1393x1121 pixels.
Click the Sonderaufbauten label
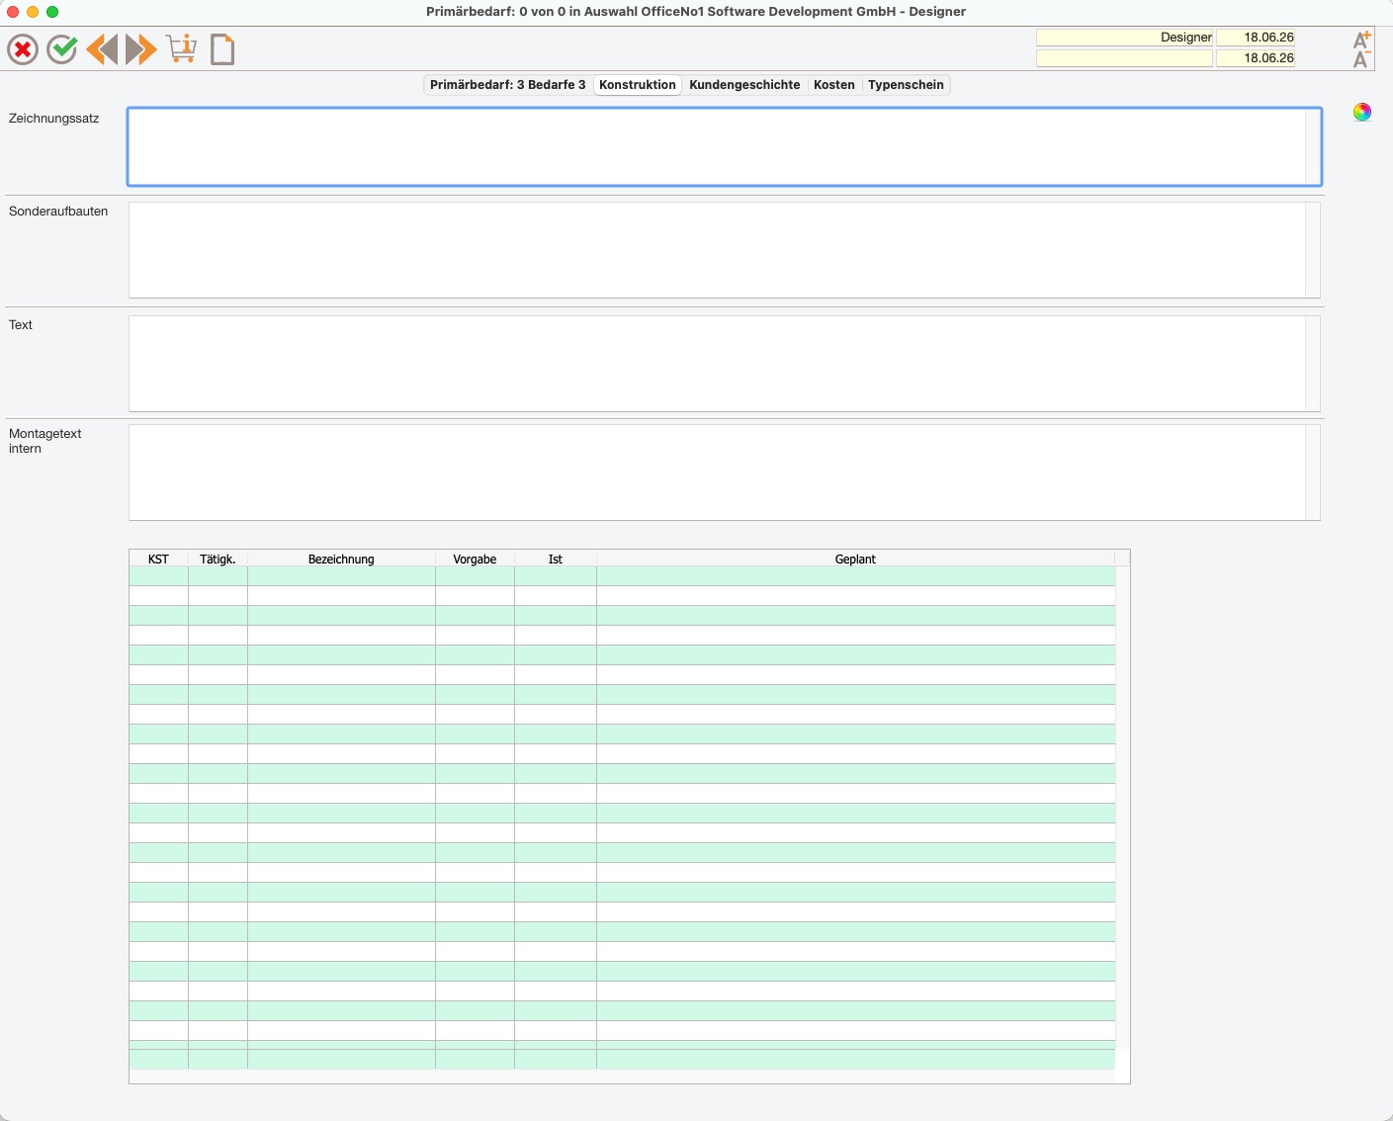[x=58, y=212]
